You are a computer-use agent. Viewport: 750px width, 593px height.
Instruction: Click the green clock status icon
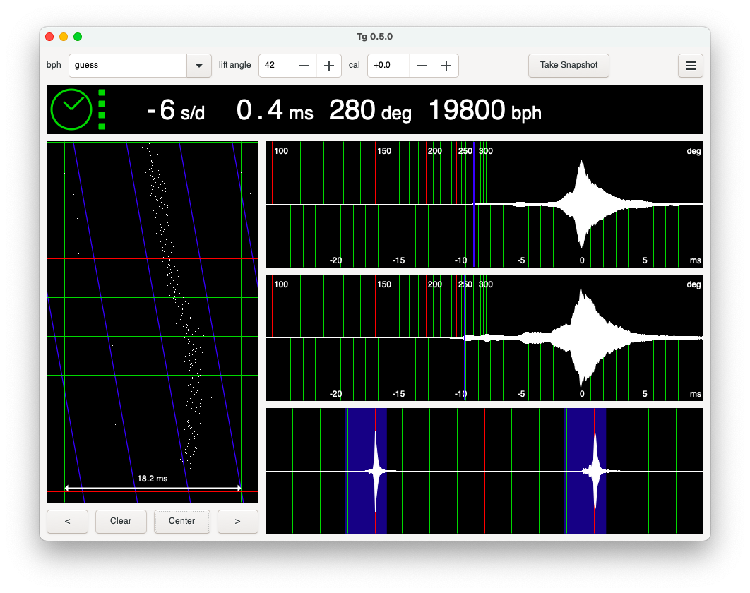click(x=71, y=109)
